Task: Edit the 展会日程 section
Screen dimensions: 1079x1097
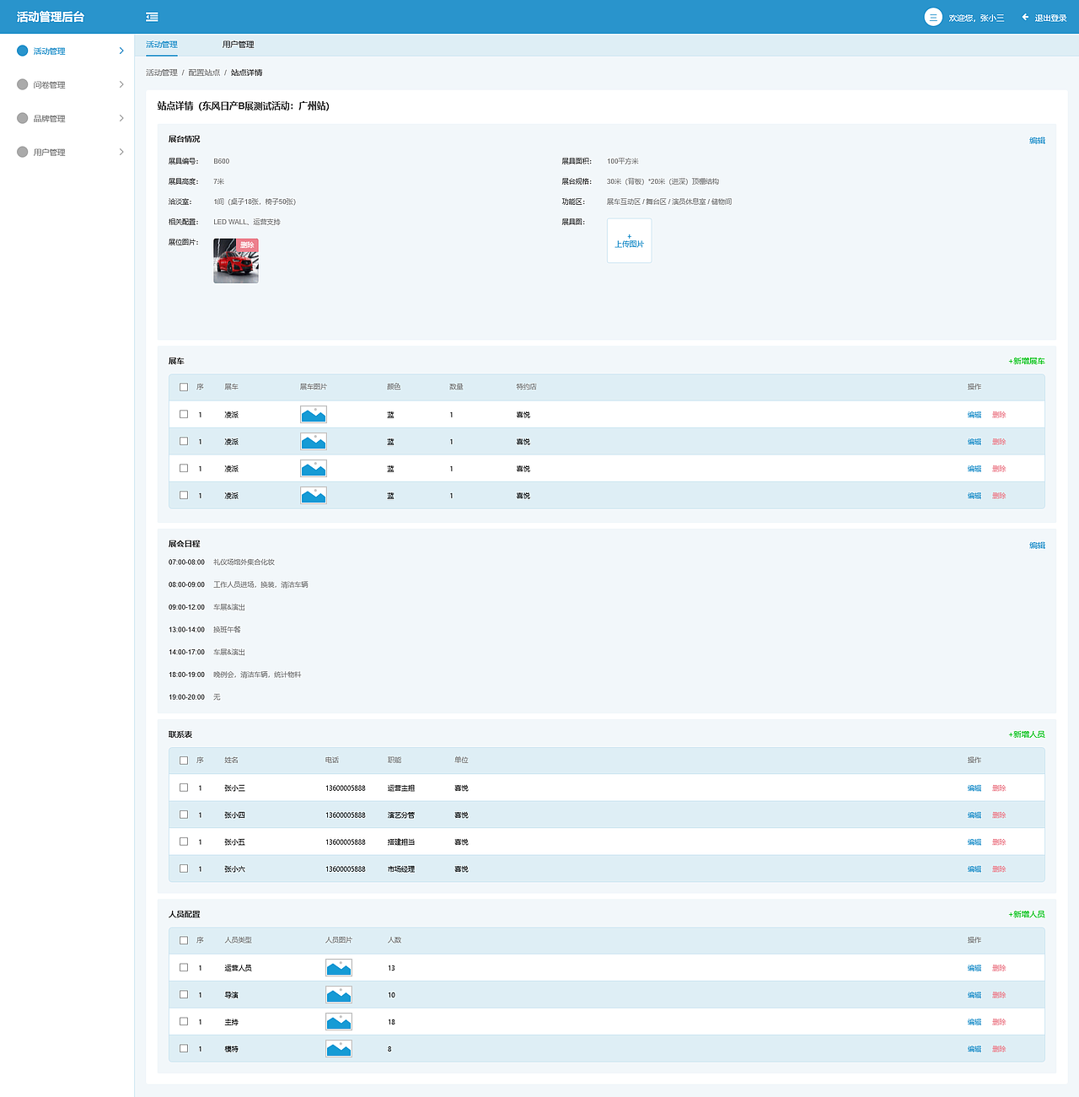Action: (1037, 546)
